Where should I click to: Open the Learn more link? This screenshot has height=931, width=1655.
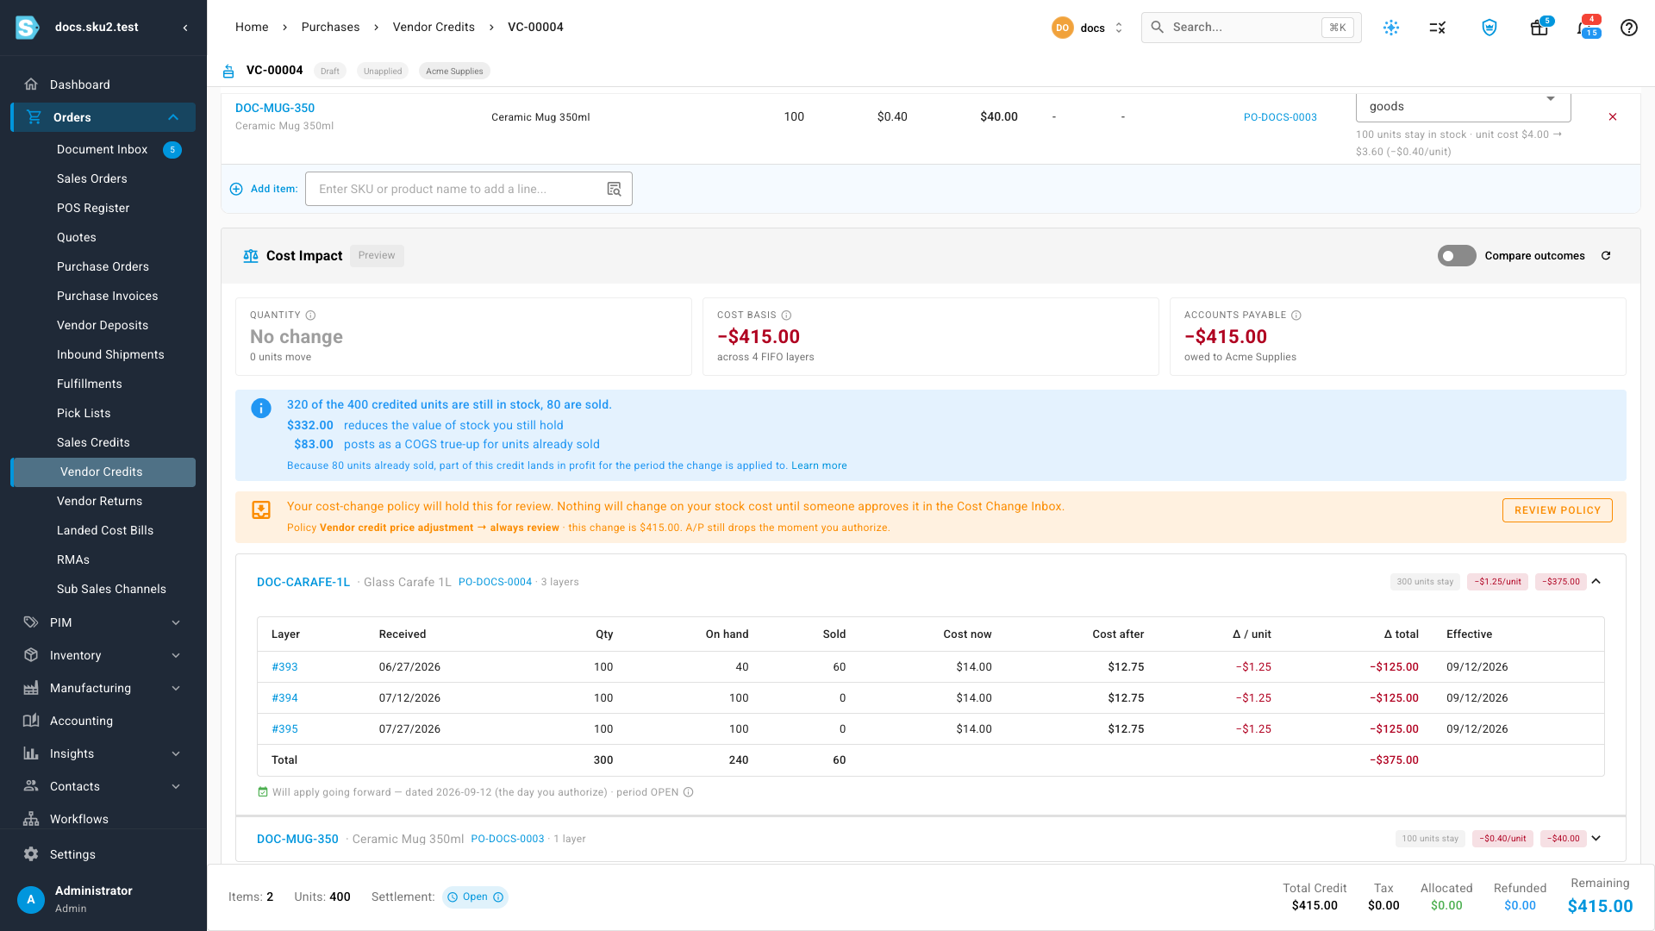coord(819,465)
